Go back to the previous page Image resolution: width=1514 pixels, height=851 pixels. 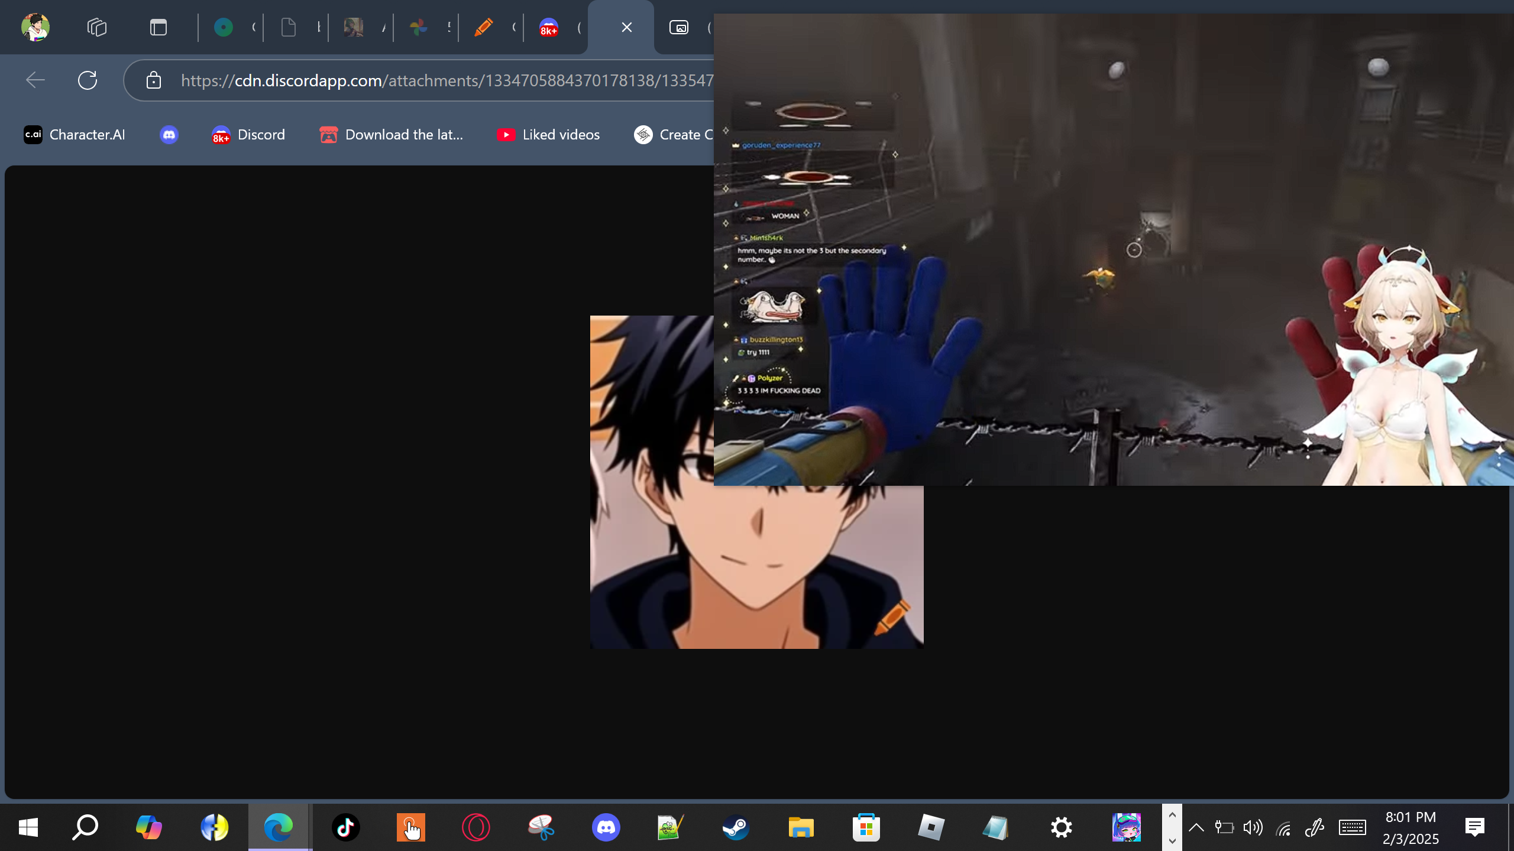[35, 80]
